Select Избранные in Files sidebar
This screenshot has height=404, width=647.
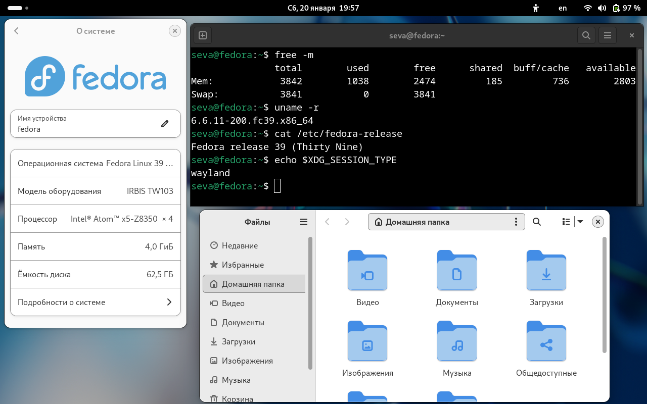click(x=254, y=265)
